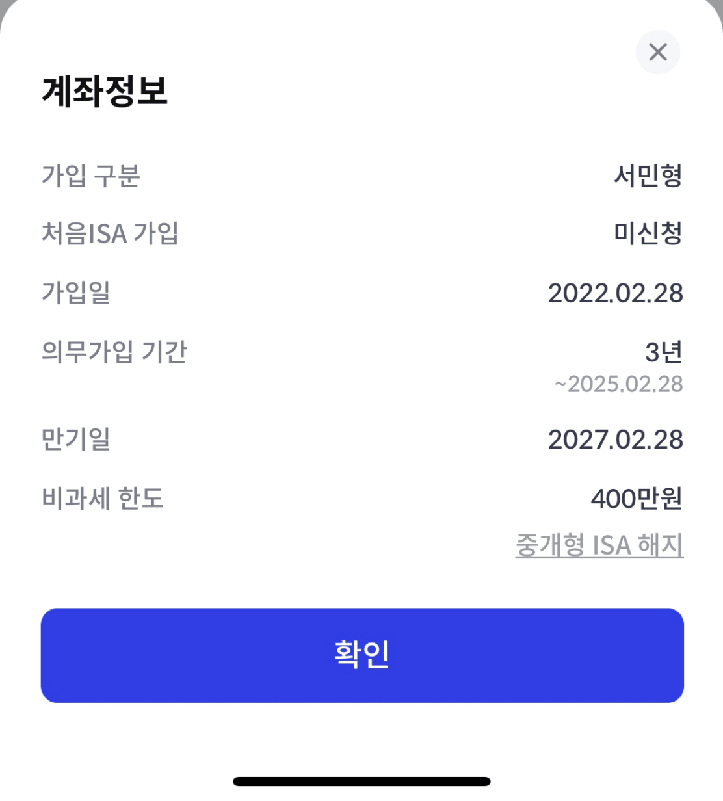Tap the 400만원 tax-free limit value
The height and width of the screenshot is (801, 723).
[637, 499]
